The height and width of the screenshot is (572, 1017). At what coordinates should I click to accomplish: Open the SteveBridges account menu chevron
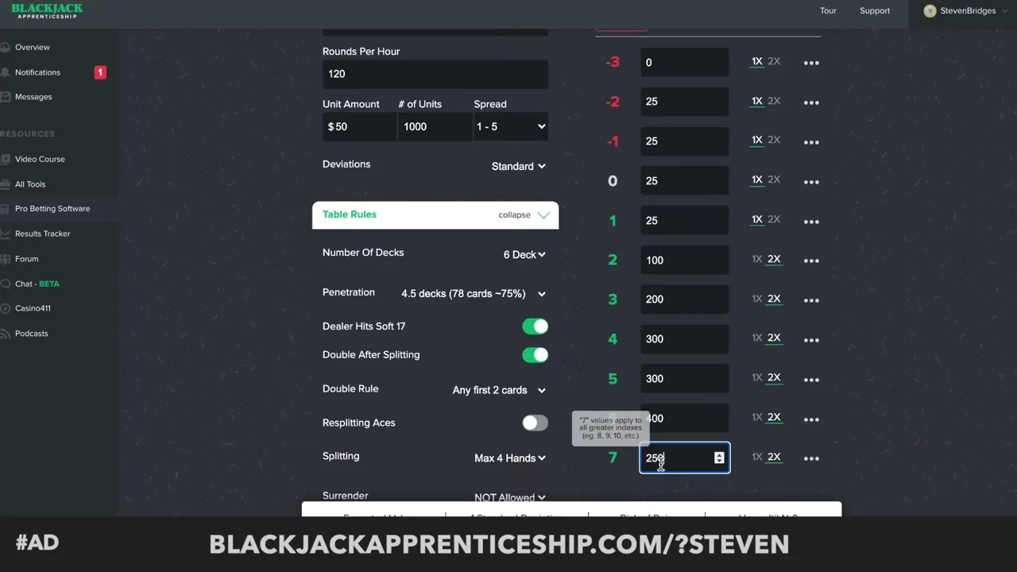coord(1004,11)
